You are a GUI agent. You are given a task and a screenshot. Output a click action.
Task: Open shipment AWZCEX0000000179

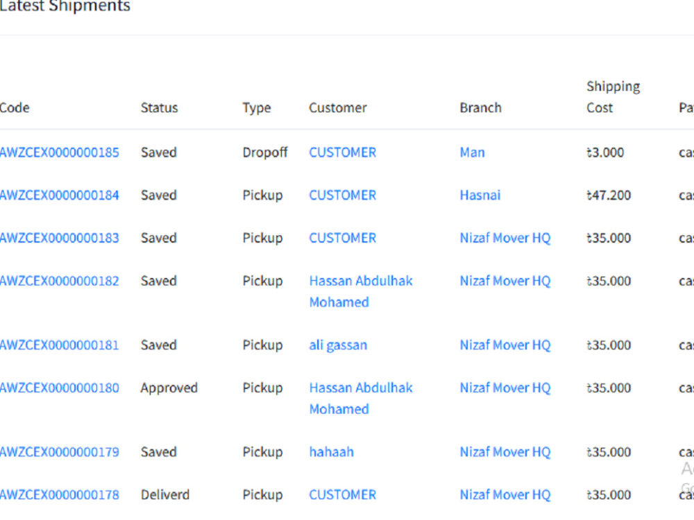(59, 452)
